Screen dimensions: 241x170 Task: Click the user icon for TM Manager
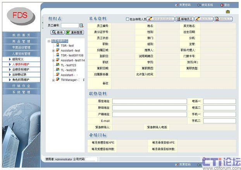pos(57,80)
